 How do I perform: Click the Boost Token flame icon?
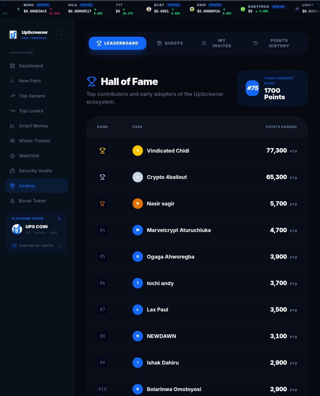point(13,201)
